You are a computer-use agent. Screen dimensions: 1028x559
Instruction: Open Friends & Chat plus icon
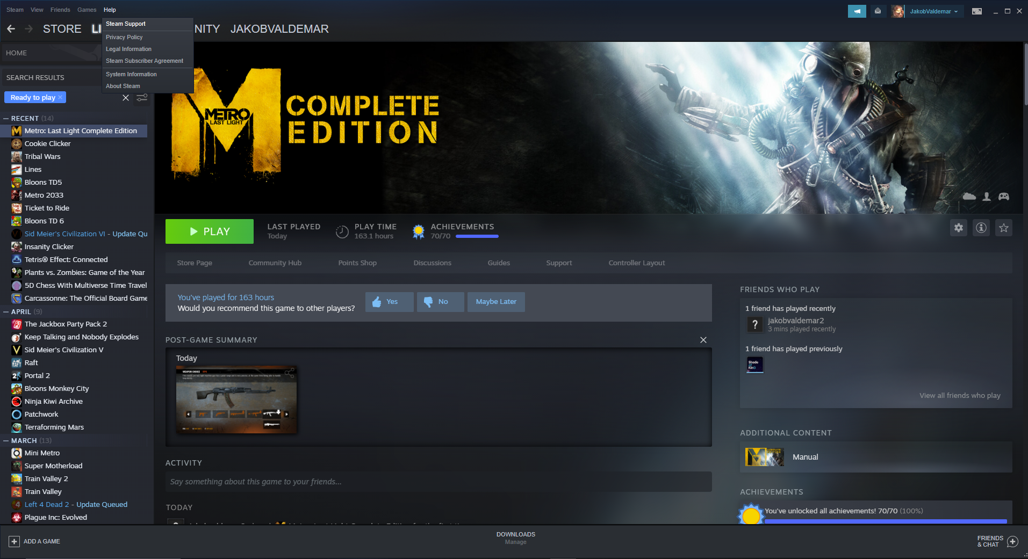(1012, 541)
